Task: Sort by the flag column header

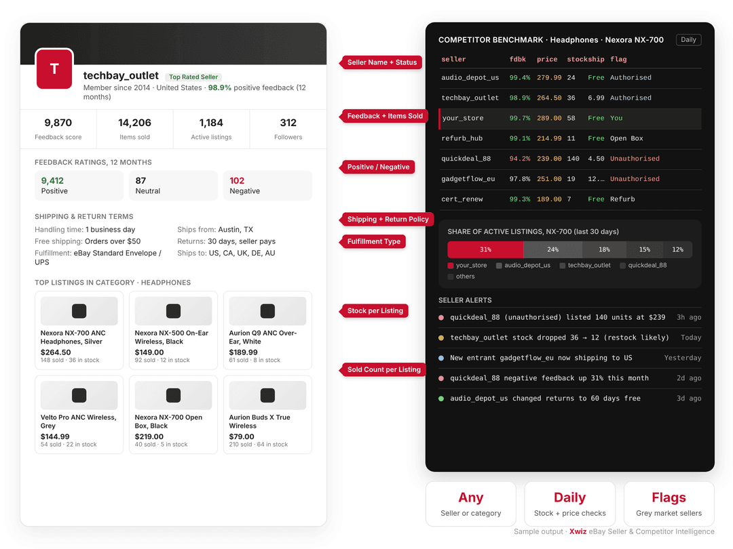Action: pos(618,59)
